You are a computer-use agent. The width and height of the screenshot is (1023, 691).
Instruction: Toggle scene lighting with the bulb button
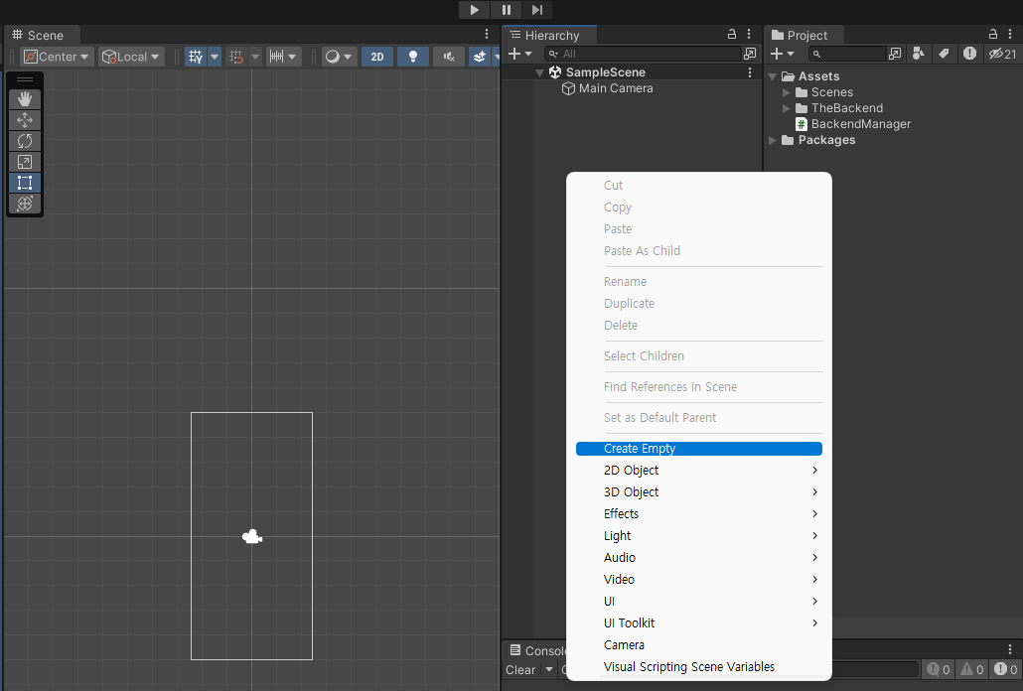click(413, 57)
